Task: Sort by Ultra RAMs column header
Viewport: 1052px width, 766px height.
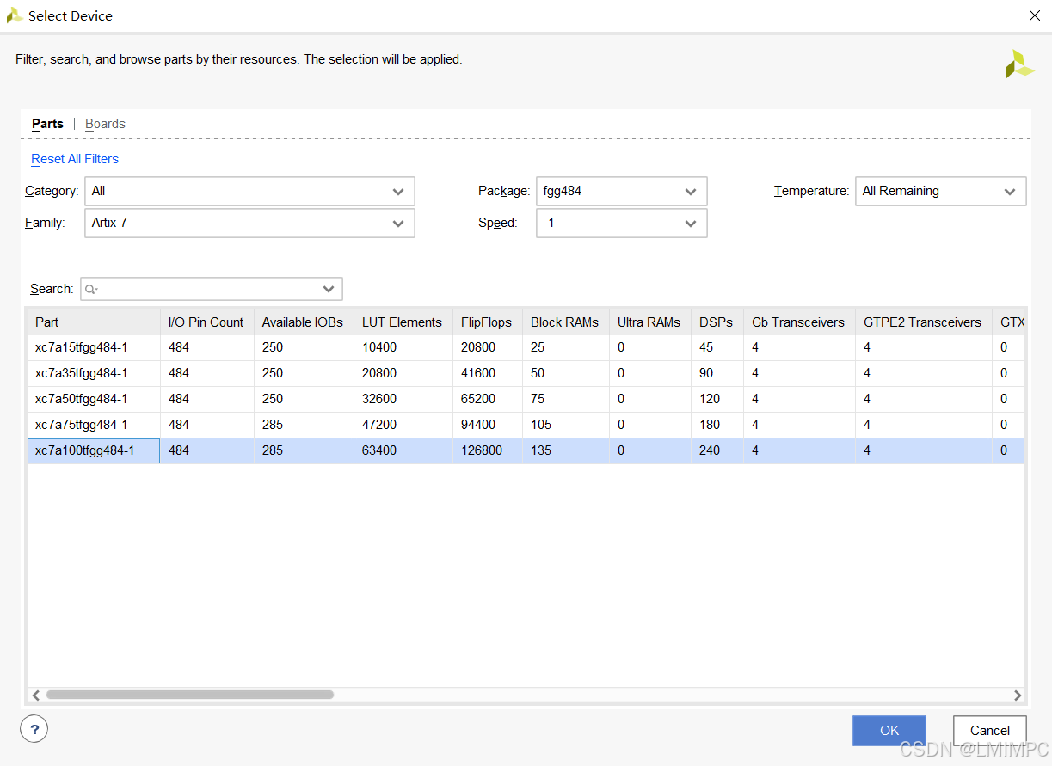Action: point(649,322)
